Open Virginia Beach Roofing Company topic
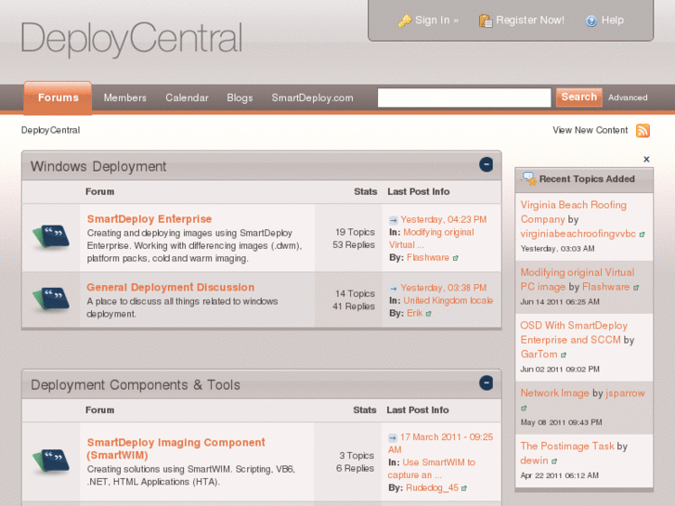Screen dimensions: 675x506 pyautogui.click(x=574, y=212)
